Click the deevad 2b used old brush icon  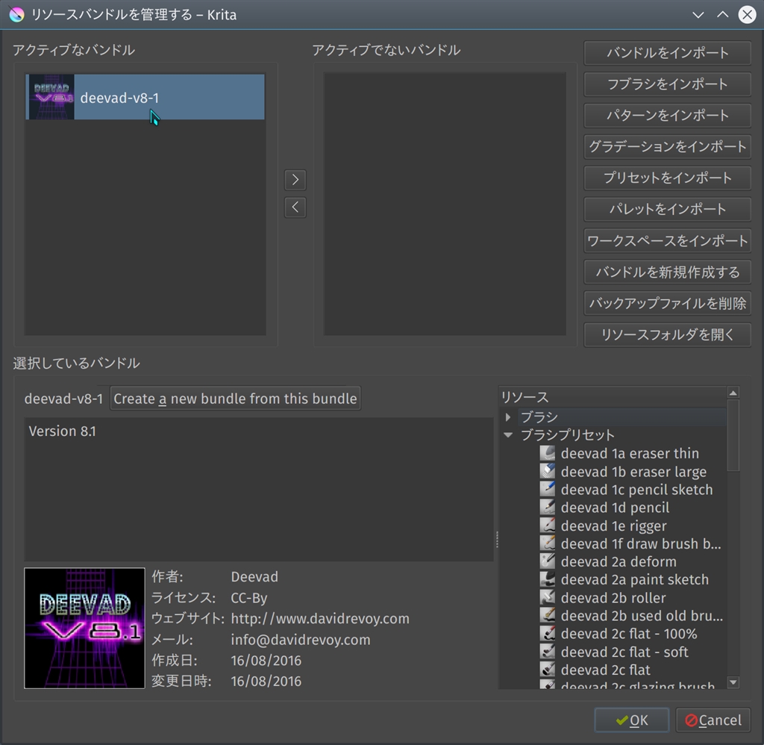coord(547,616)
